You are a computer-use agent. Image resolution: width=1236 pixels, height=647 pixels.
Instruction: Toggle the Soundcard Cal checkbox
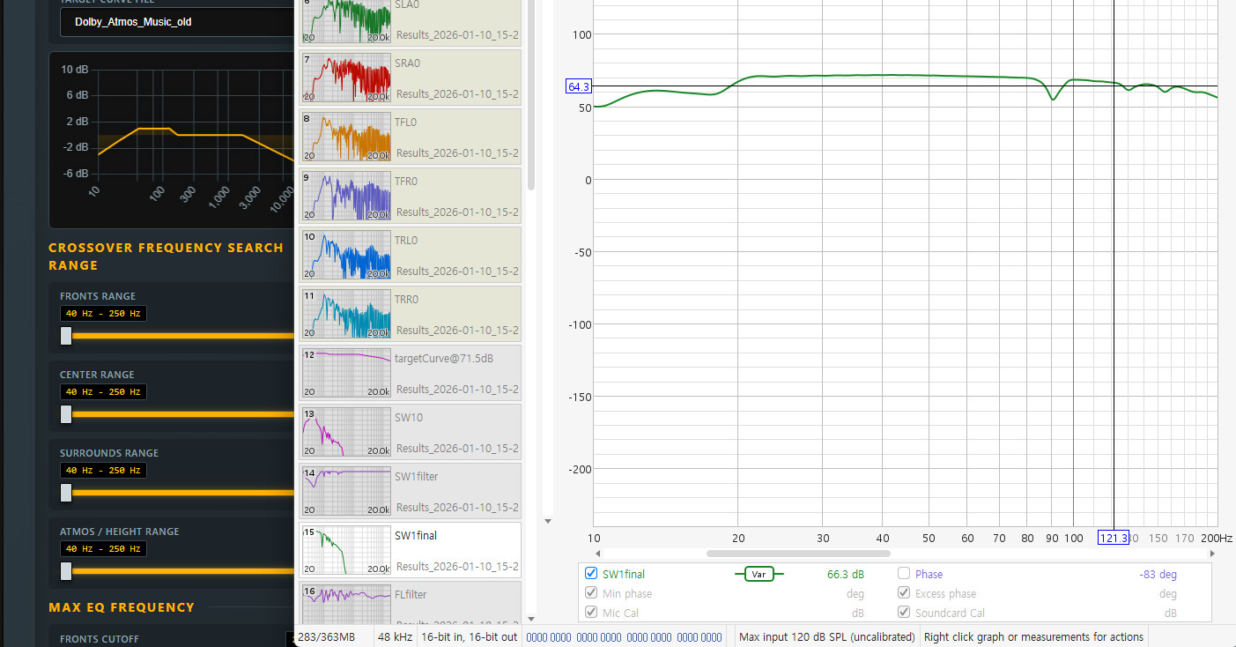tap(904, 613)
